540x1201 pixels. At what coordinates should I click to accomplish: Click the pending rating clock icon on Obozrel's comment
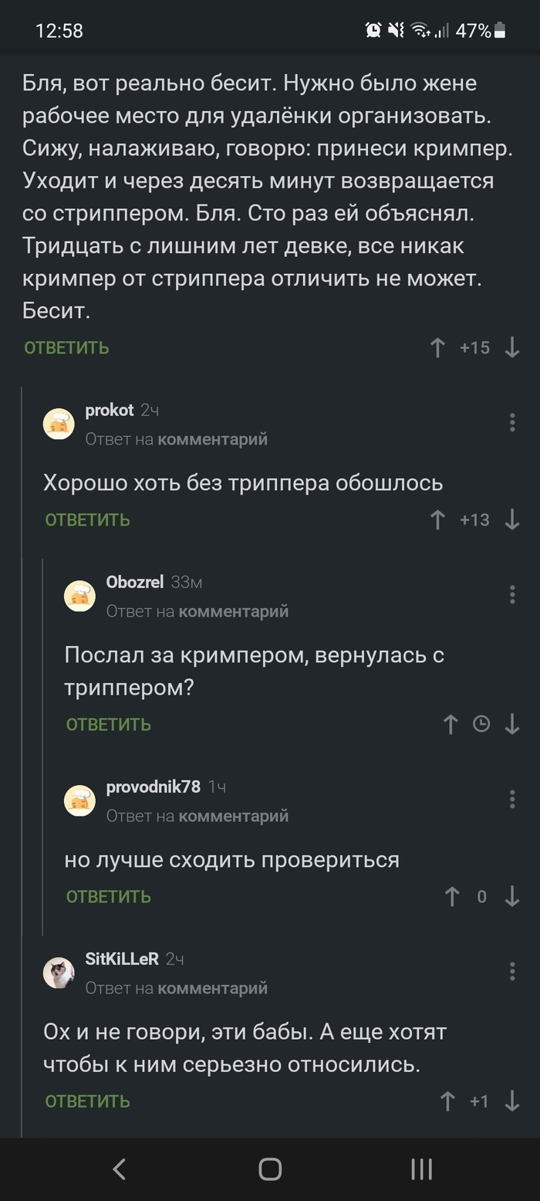(481, 724)
